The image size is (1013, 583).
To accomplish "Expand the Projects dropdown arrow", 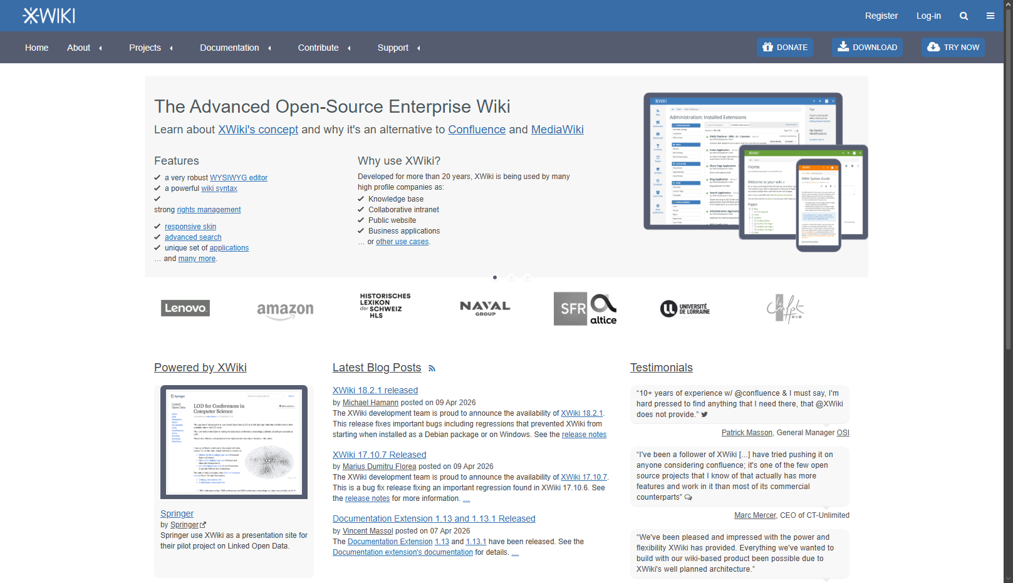I will coord(171,48).
